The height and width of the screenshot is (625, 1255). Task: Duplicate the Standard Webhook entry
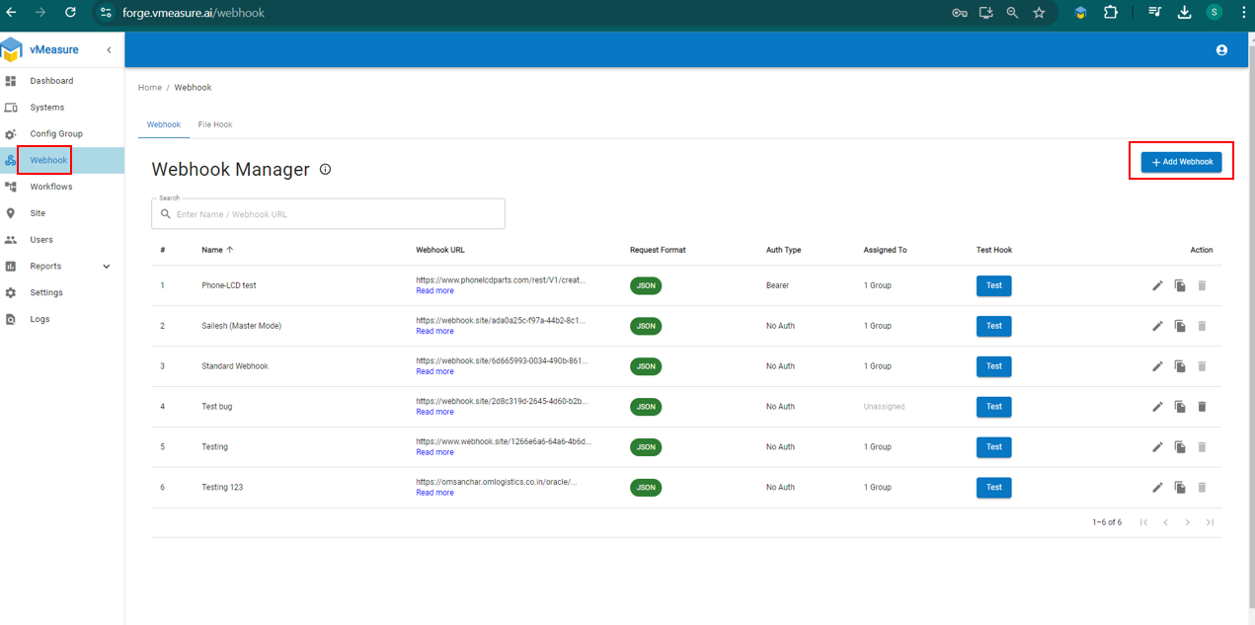(1180, 366)
